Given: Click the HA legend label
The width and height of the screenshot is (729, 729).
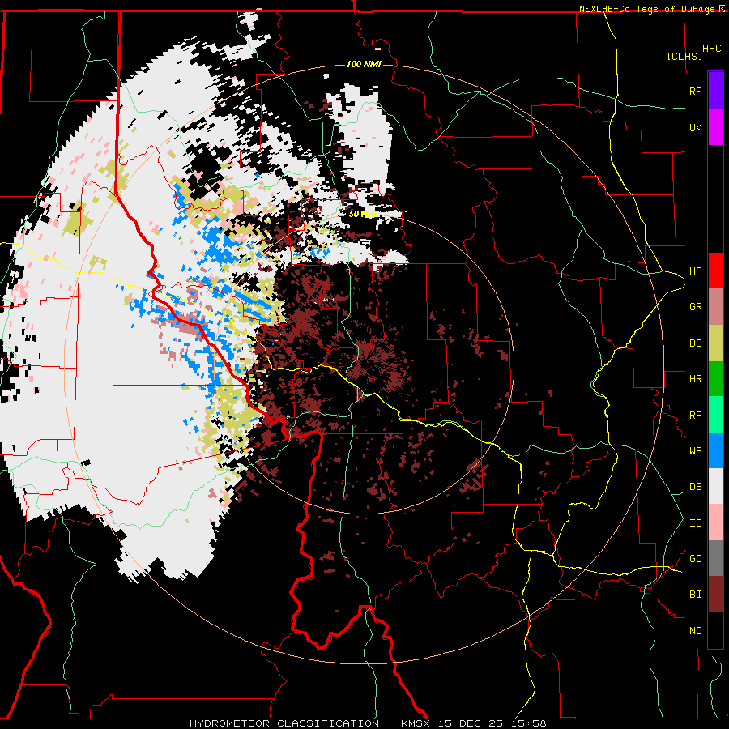Looking at the screenshot, I should click(x=696, y=271).
